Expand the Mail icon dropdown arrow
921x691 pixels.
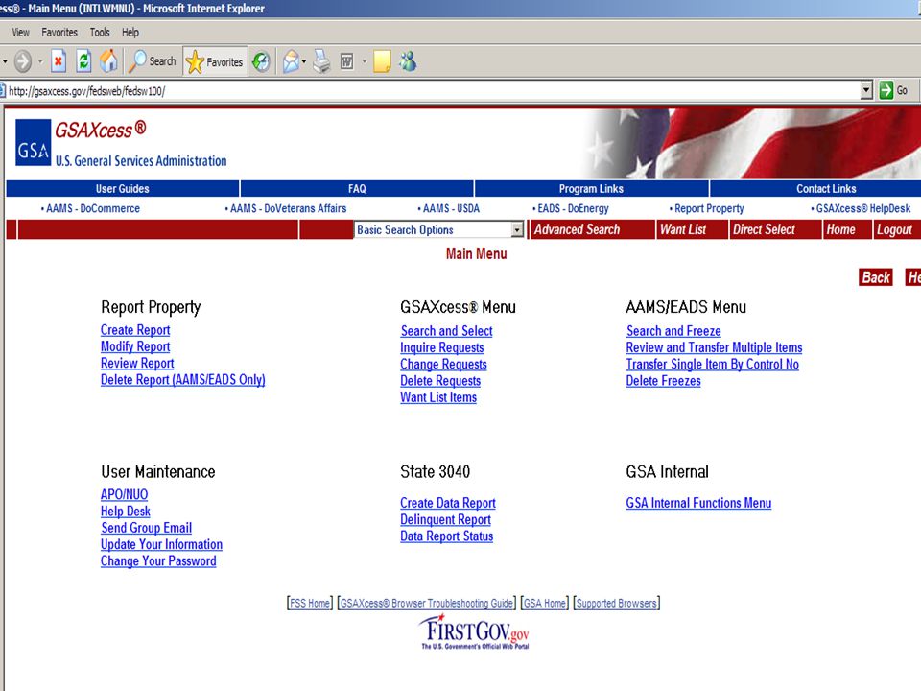304,61
